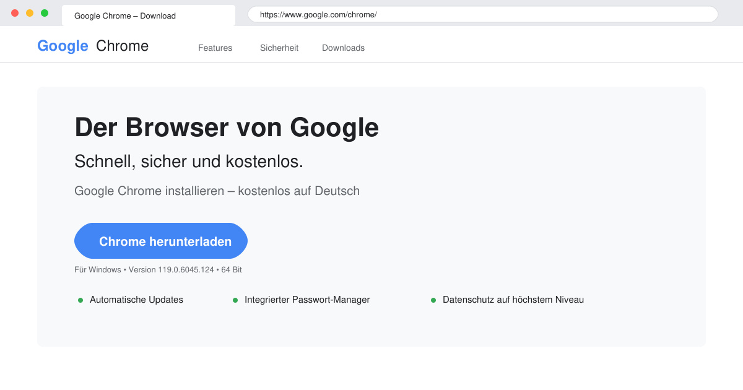Click the yellow minimize window button

coord(30,13)
